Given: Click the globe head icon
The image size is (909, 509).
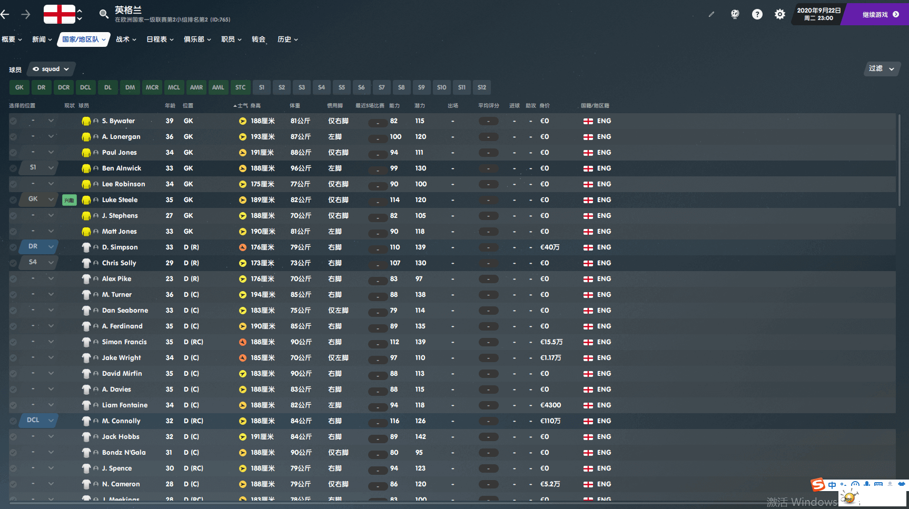Looking at the screenshot, I should (x=735, y=15).
